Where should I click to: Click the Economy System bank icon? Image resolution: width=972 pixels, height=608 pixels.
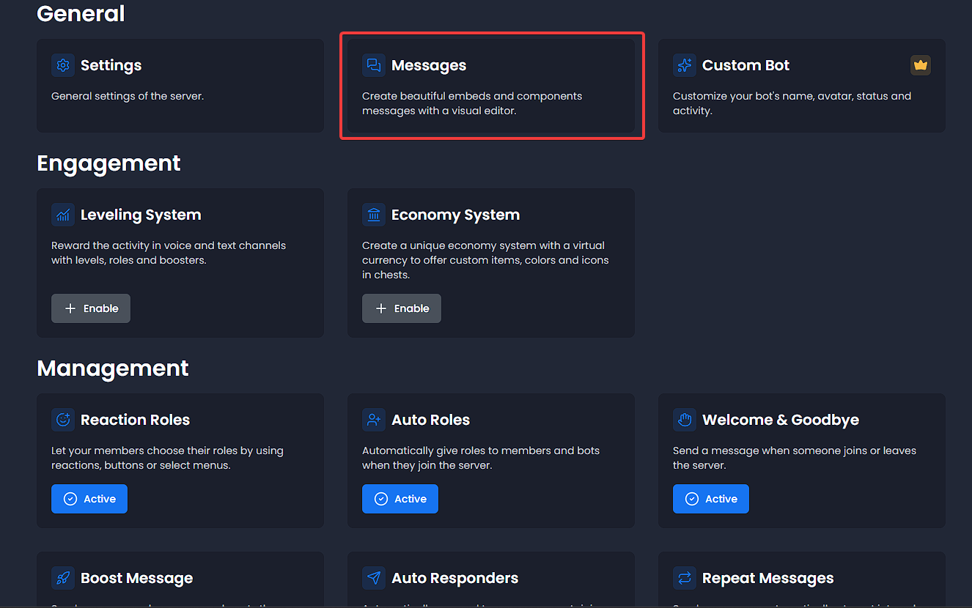tap(374, 215)
